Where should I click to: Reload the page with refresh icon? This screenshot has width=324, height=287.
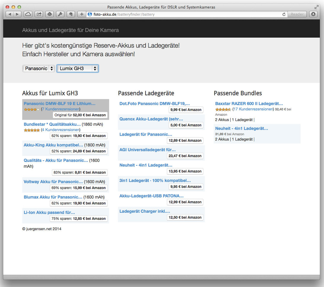coord(284,14)
